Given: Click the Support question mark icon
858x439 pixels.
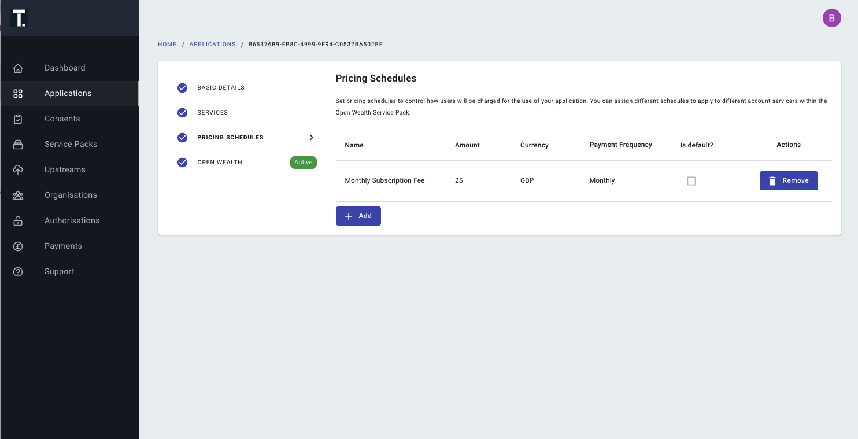Looking at the screenshot, I should 18,272.
